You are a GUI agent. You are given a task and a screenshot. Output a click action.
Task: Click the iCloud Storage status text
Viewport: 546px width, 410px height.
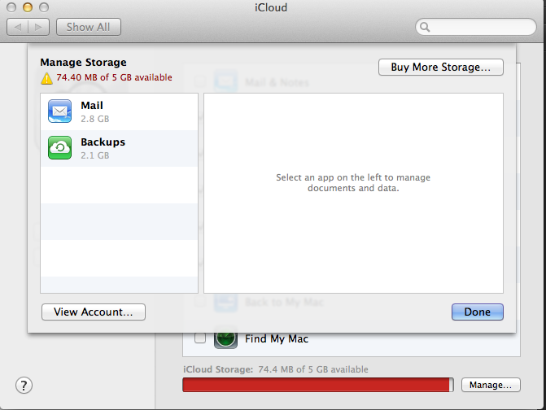tap(275, 369)
